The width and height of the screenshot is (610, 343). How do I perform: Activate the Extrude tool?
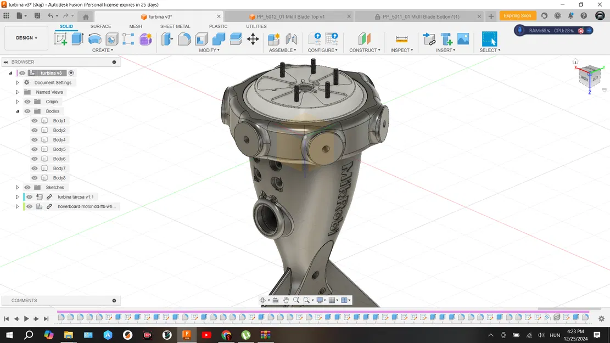click(77, 39)
